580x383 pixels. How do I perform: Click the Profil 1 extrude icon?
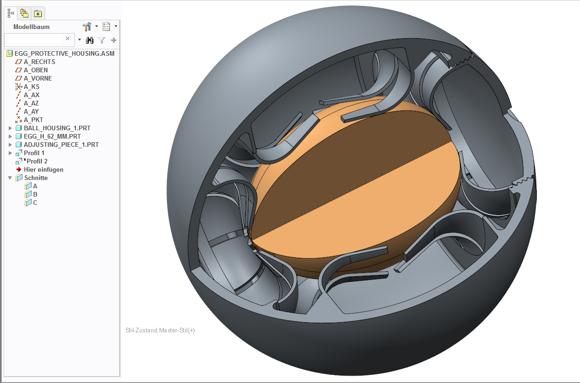(19, 153)
